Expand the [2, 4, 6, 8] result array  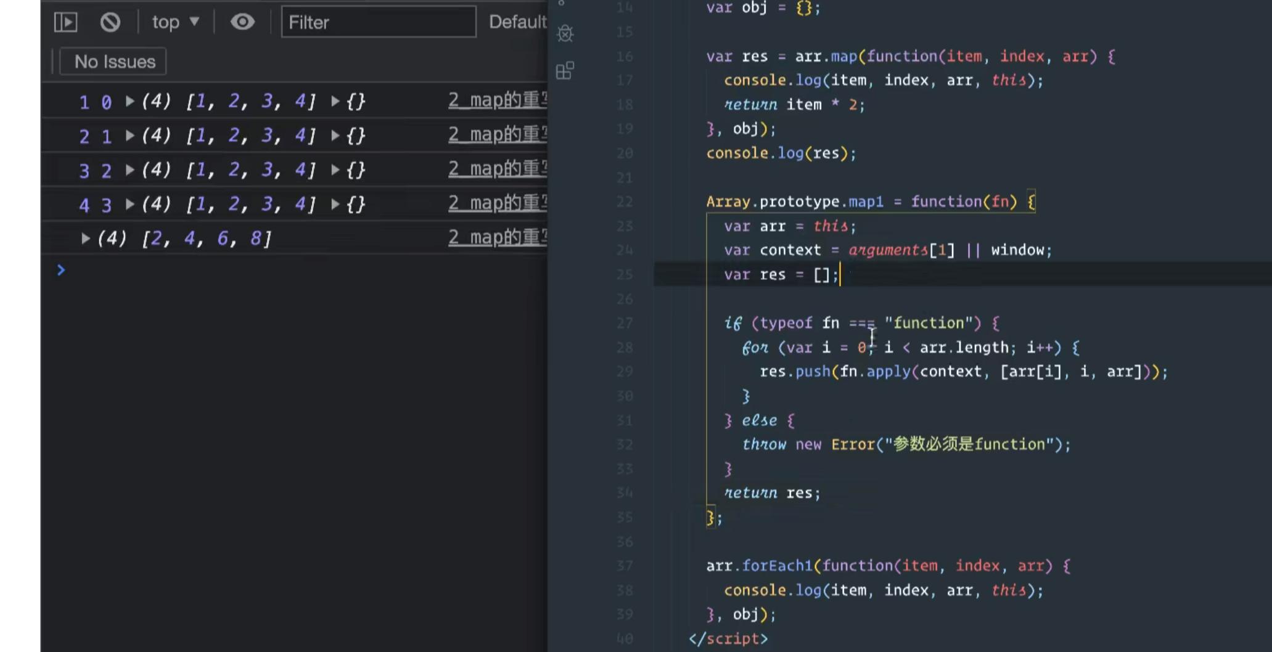(86, 238)
